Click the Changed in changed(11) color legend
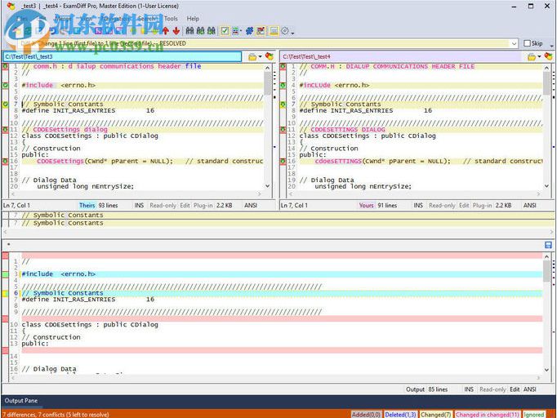This screenshot has height=418, width=557. [487, 415]
